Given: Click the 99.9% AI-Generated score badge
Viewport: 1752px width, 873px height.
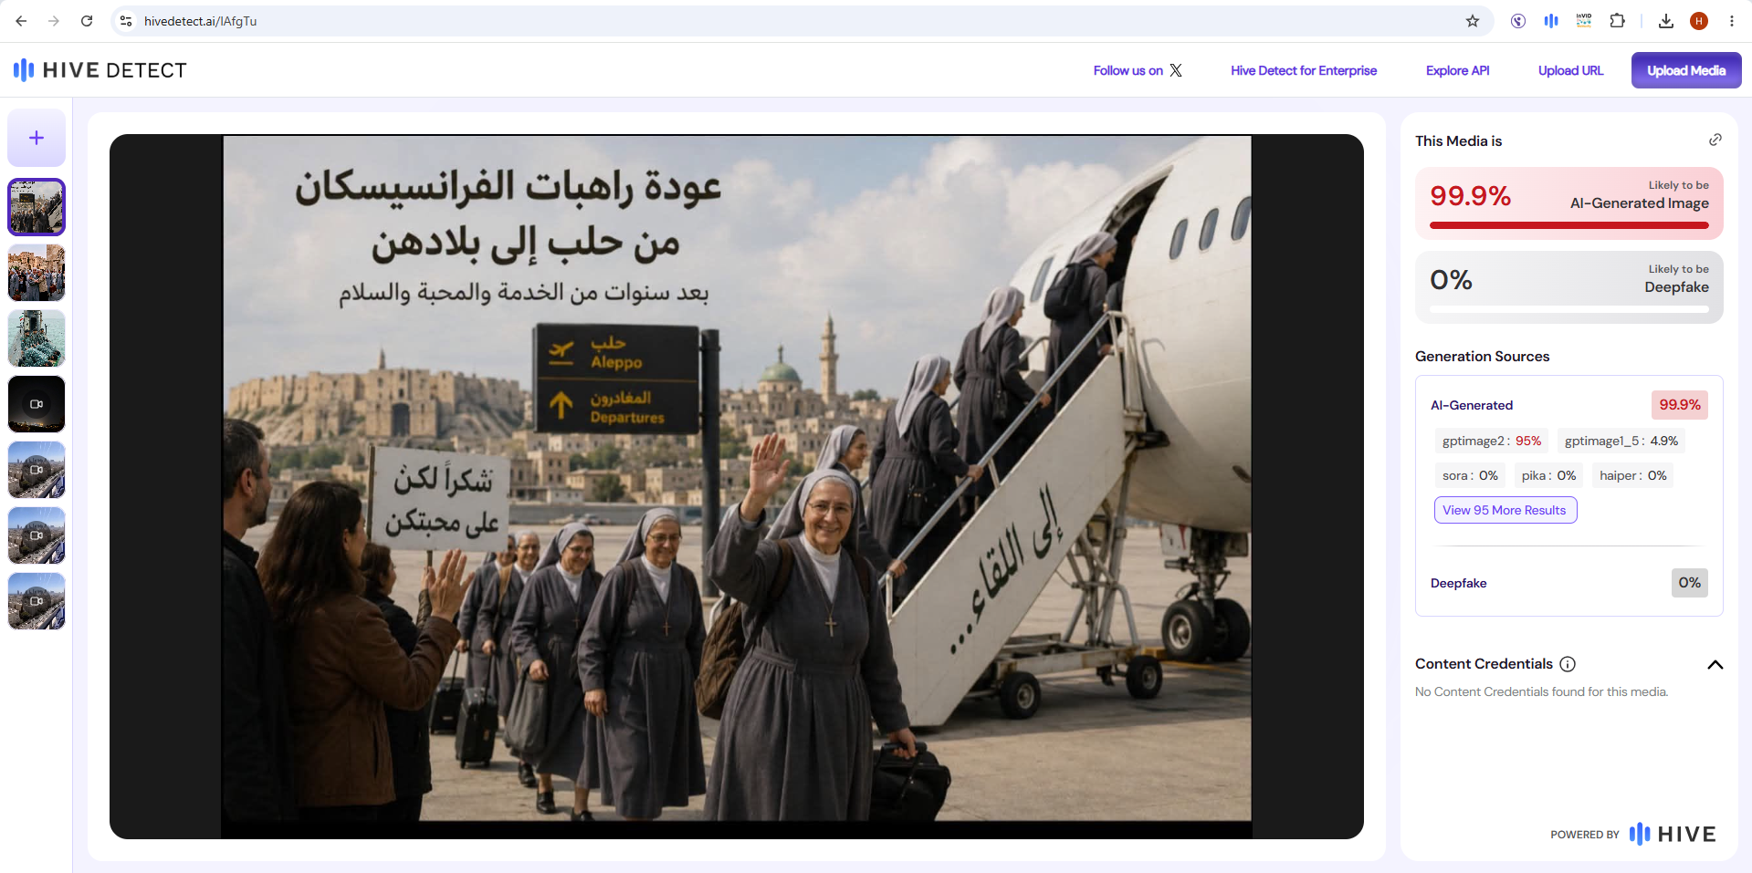Looking at the screenshot, I should (x=1680, y=405).
